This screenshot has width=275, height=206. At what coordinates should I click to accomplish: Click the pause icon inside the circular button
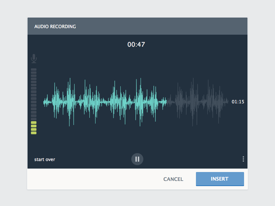tap(137, 159)
